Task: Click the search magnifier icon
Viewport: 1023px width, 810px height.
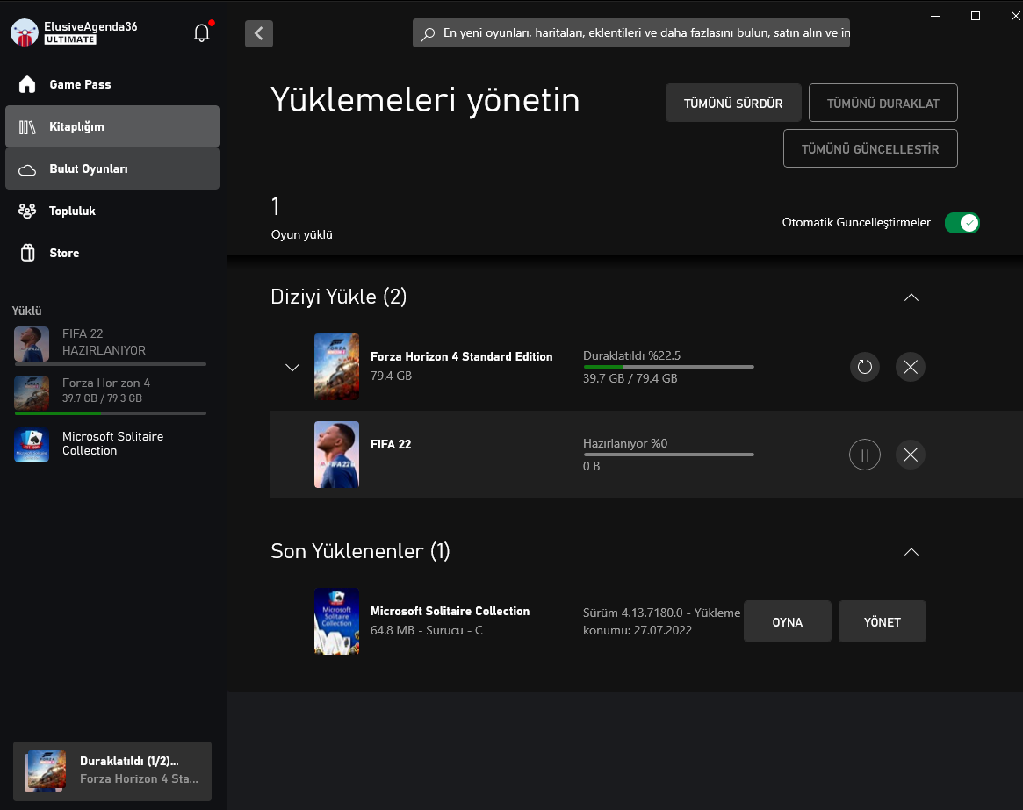Action: (428, 34)
